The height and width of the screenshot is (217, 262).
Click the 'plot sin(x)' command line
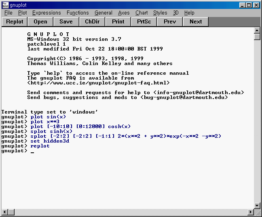coord(48,117)
